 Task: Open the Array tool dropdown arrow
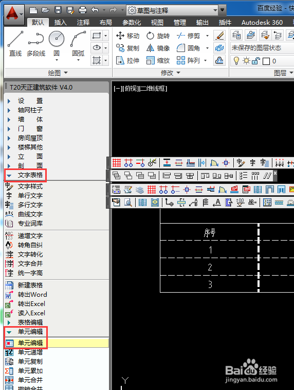[x=206, y=60]
